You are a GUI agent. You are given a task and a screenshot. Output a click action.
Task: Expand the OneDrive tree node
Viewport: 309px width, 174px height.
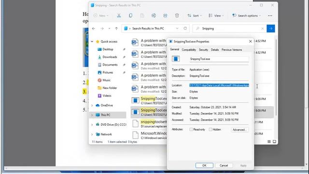click(92, 105)
